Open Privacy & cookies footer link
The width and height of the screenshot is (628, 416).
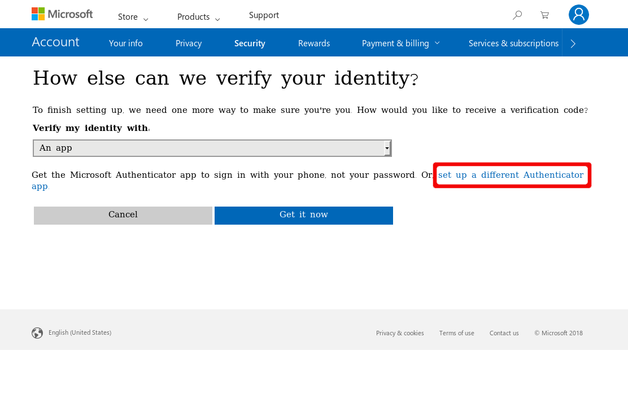point(400,333)
